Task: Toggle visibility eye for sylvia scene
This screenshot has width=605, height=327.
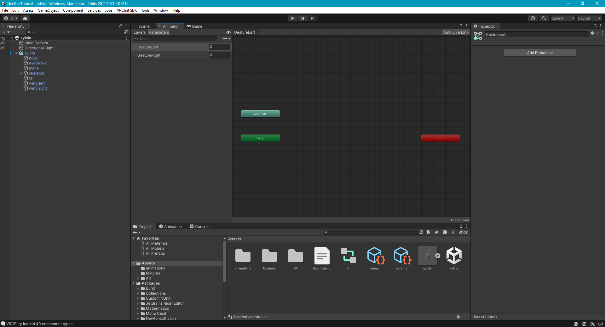Action: [x=3, y=38]
